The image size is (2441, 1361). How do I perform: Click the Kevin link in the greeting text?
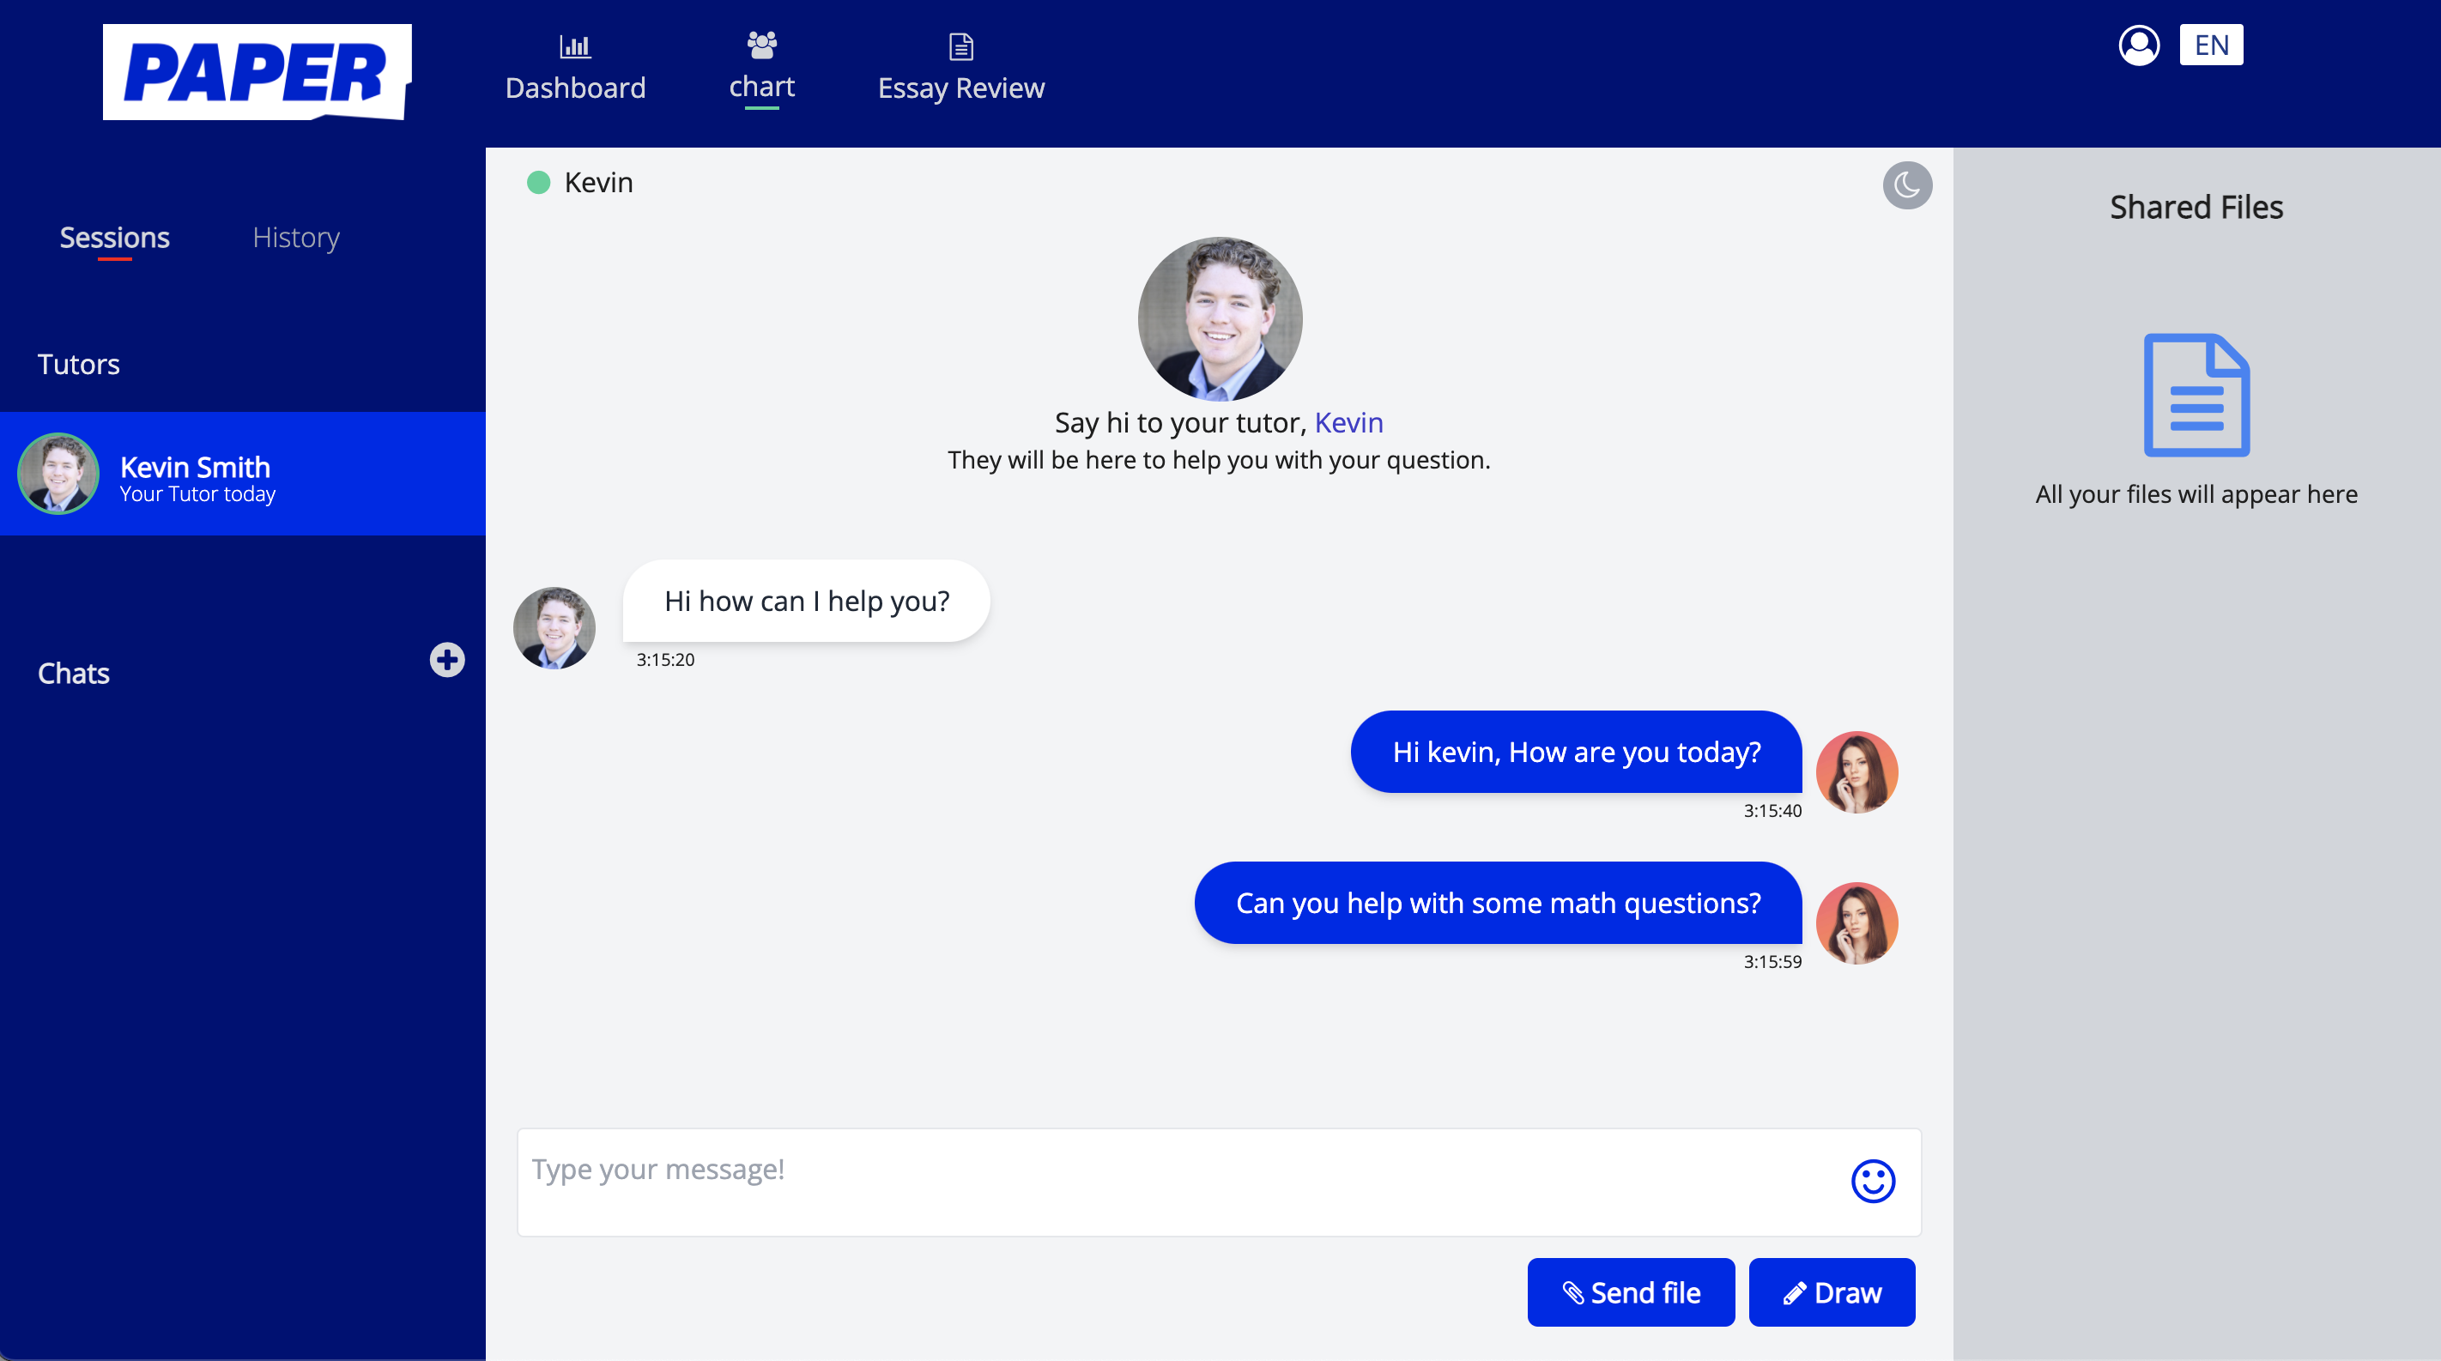[x=1348, y=422]
